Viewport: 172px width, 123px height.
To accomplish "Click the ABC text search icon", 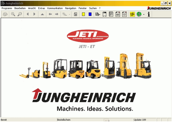I will (x=118, y=14).
